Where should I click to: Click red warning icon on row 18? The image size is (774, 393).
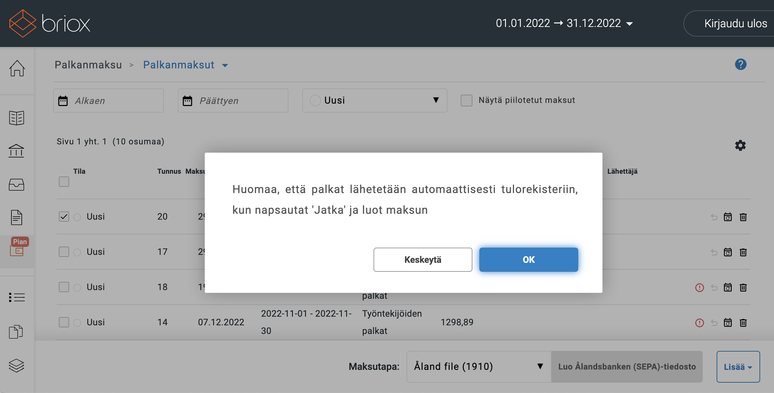[x=699, y=287]
